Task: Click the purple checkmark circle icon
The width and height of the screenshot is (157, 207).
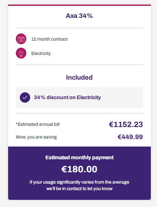Action: click(25, 97)
